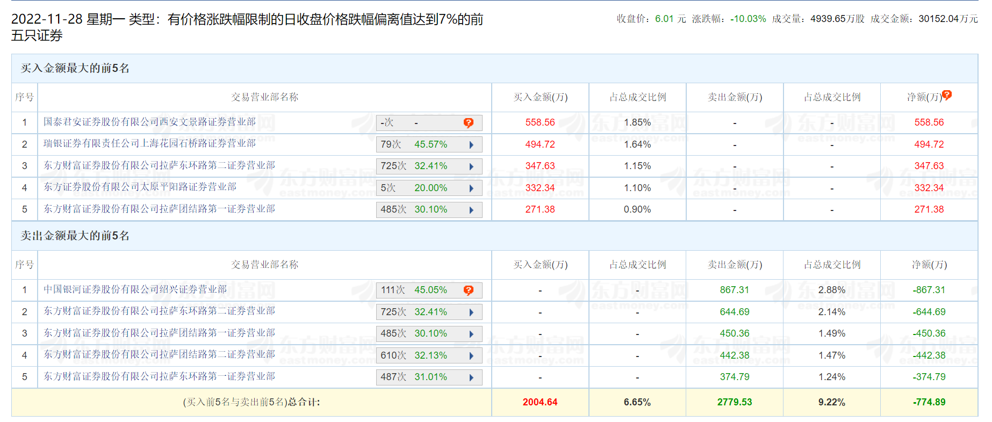Open the 国泰君安证券西安文景路证券营业部 link
This screenshot has height=422, width=992.
tap(149, 122)
